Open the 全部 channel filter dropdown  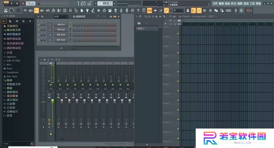tap(61, 16)
